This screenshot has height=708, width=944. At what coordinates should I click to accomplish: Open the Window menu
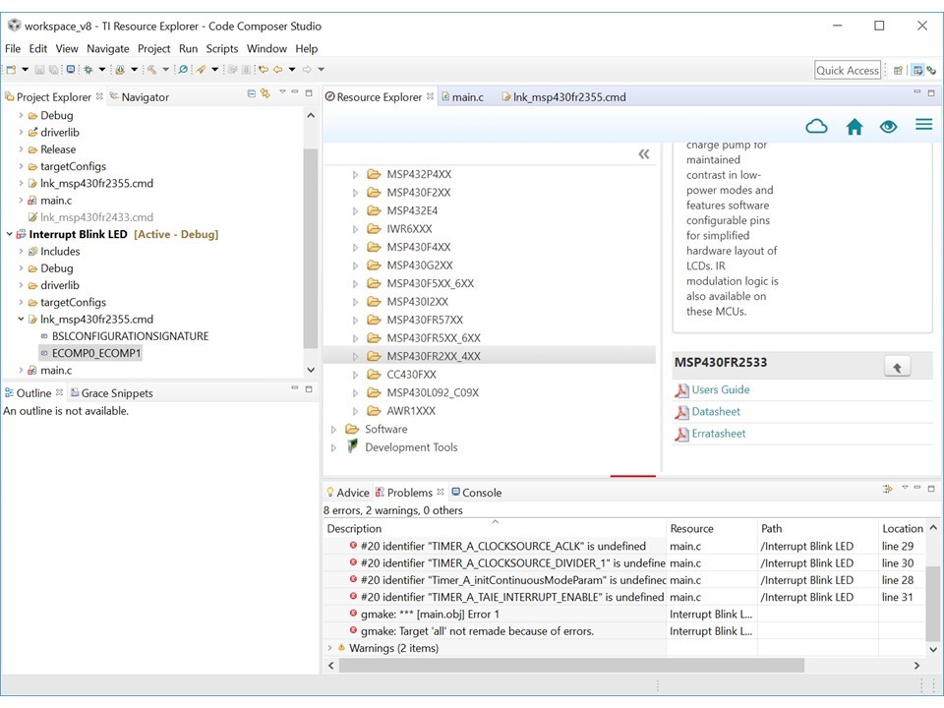point(266,48)
